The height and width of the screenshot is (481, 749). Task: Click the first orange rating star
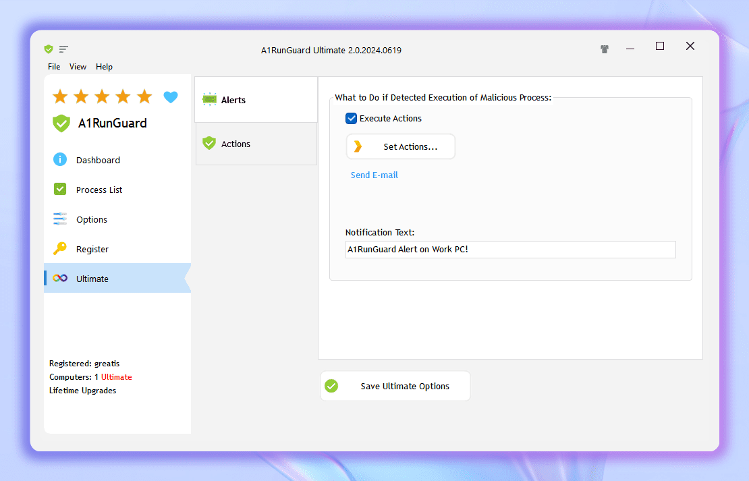point(60,96)
